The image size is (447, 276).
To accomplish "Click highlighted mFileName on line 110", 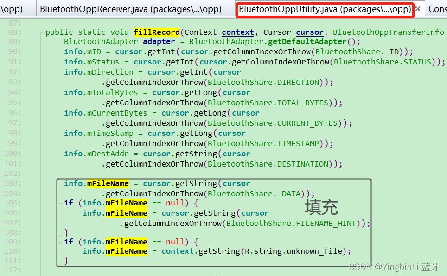I will click(127, 251).
